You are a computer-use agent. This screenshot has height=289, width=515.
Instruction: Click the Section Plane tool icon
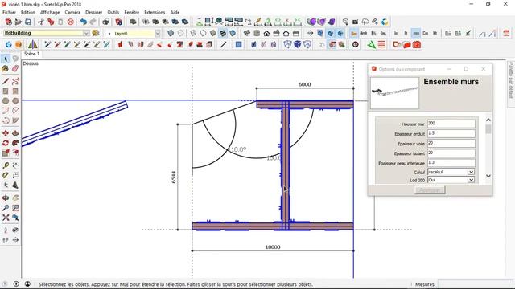pos(310,33)
